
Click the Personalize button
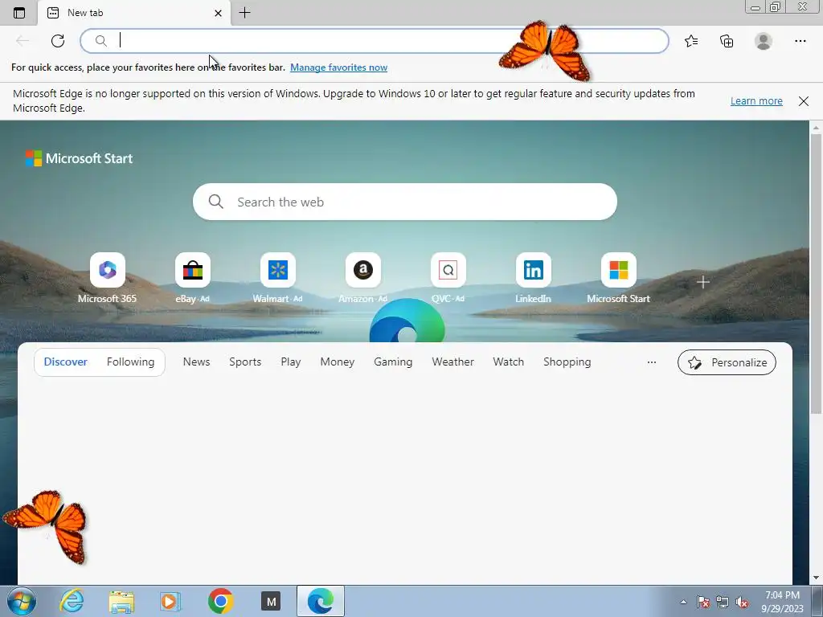coord(727,362)
